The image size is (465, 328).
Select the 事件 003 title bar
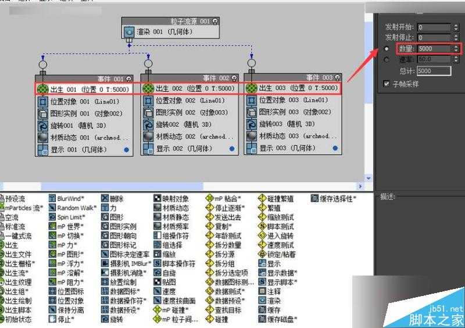(x=293, y=77)
